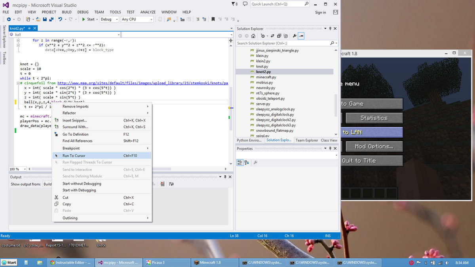This screenshot has height=267, width=475.
Task: Open Properties via the wrench icon
Action: point(295,36)
